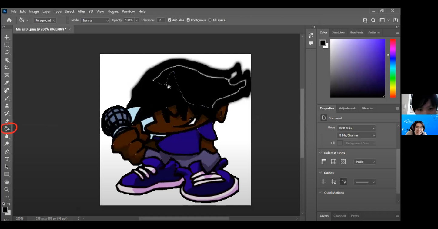Select the Zoom tool magnifier
Screen dimensions: 438x229
tap(7, 189)
